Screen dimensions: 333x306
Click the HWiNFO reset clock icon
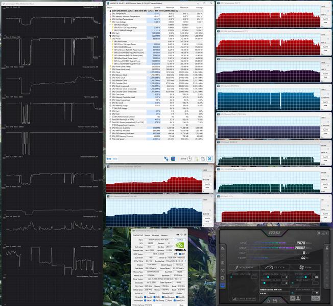[x=189, y=159]
